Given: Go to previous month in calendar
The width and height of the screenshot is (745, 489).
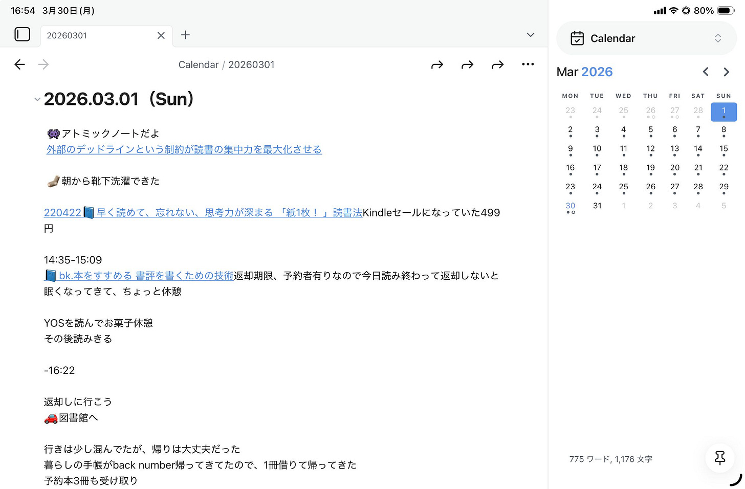Looking at the screenshot, I should [706, 72].
